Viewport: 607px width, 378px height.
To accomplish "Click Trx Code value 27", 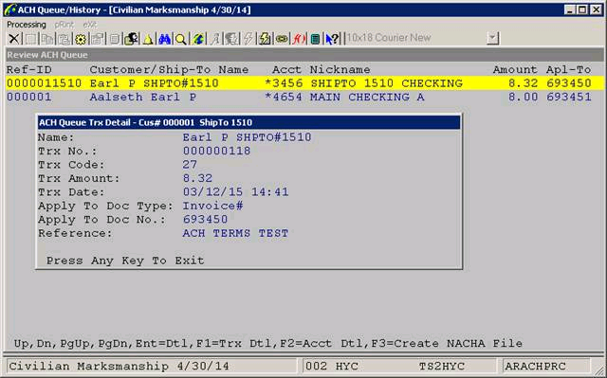I will pos(190,165).
